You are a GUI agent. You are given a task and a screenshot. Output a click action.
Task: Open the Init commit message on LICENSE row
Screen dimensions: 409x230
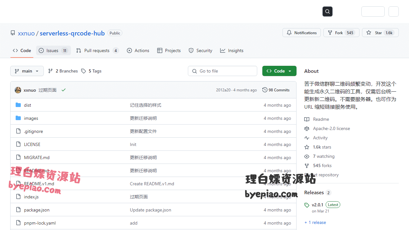[x=133, y=144]
